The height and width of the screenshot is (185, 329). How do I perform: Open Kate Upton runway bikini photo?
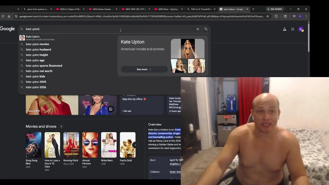(188, 49)
